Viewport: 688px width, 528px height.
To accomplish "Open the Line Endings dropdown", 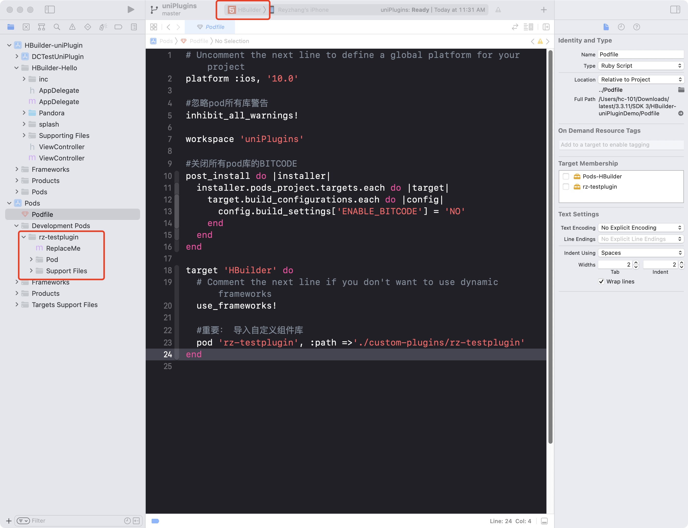I will click(641, 239).
